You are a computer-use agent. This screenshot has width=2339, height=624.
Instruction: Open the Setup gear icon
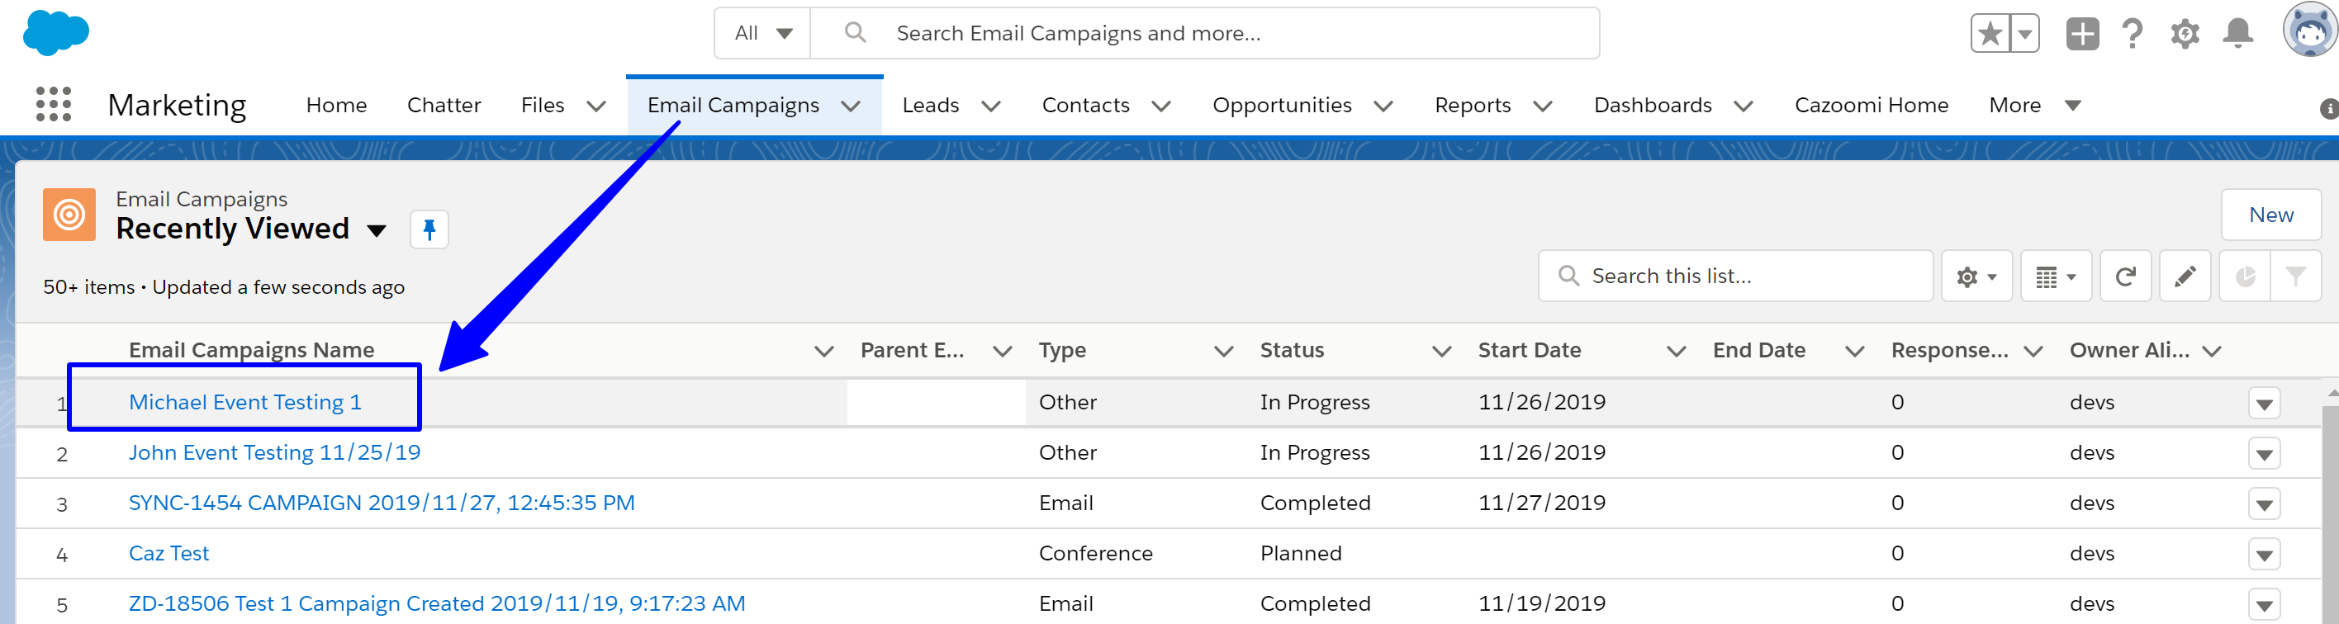2185,34
